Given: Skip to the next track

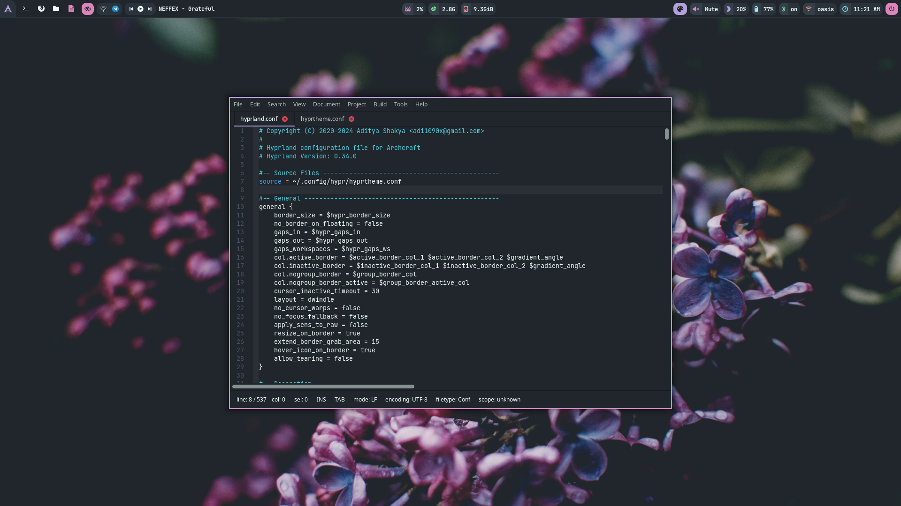Looking at the screenshot, I should coord(150,9).
